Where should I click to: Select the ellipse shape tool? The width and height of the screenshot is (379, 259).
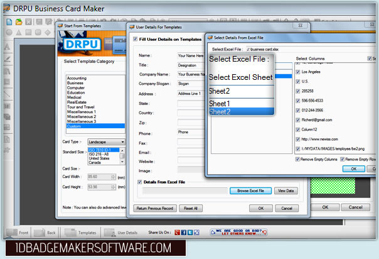click(x=9, y=32)
